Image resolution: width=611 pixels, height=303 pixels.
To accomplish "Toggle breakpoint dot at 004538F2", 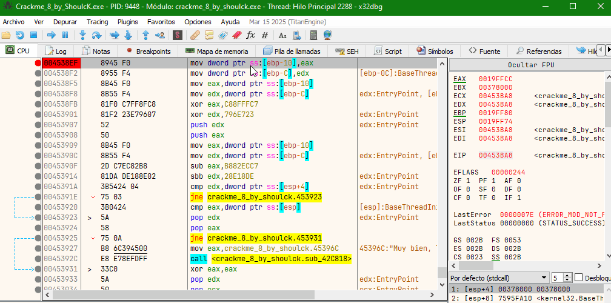I will pos(38,73).
